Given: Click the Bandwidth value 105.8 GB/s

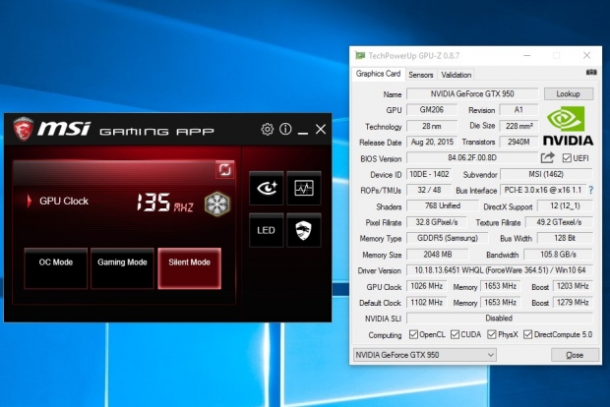Looking at the screenshot, I should (x=558, y=255).
